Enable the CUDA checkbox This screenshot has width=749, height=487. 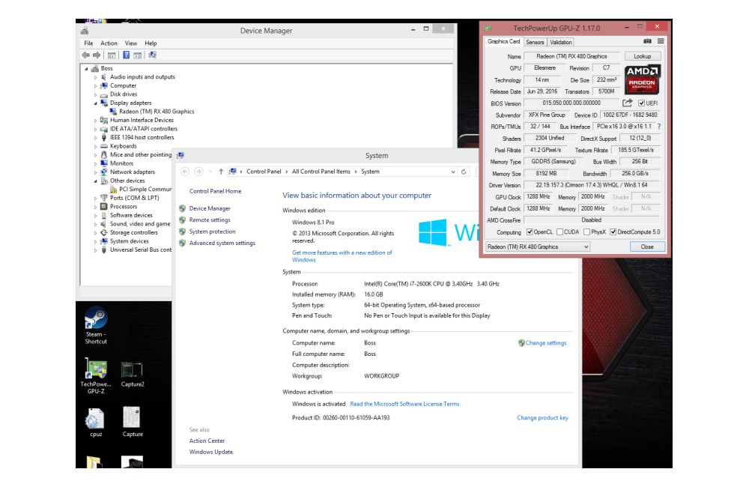560,232
